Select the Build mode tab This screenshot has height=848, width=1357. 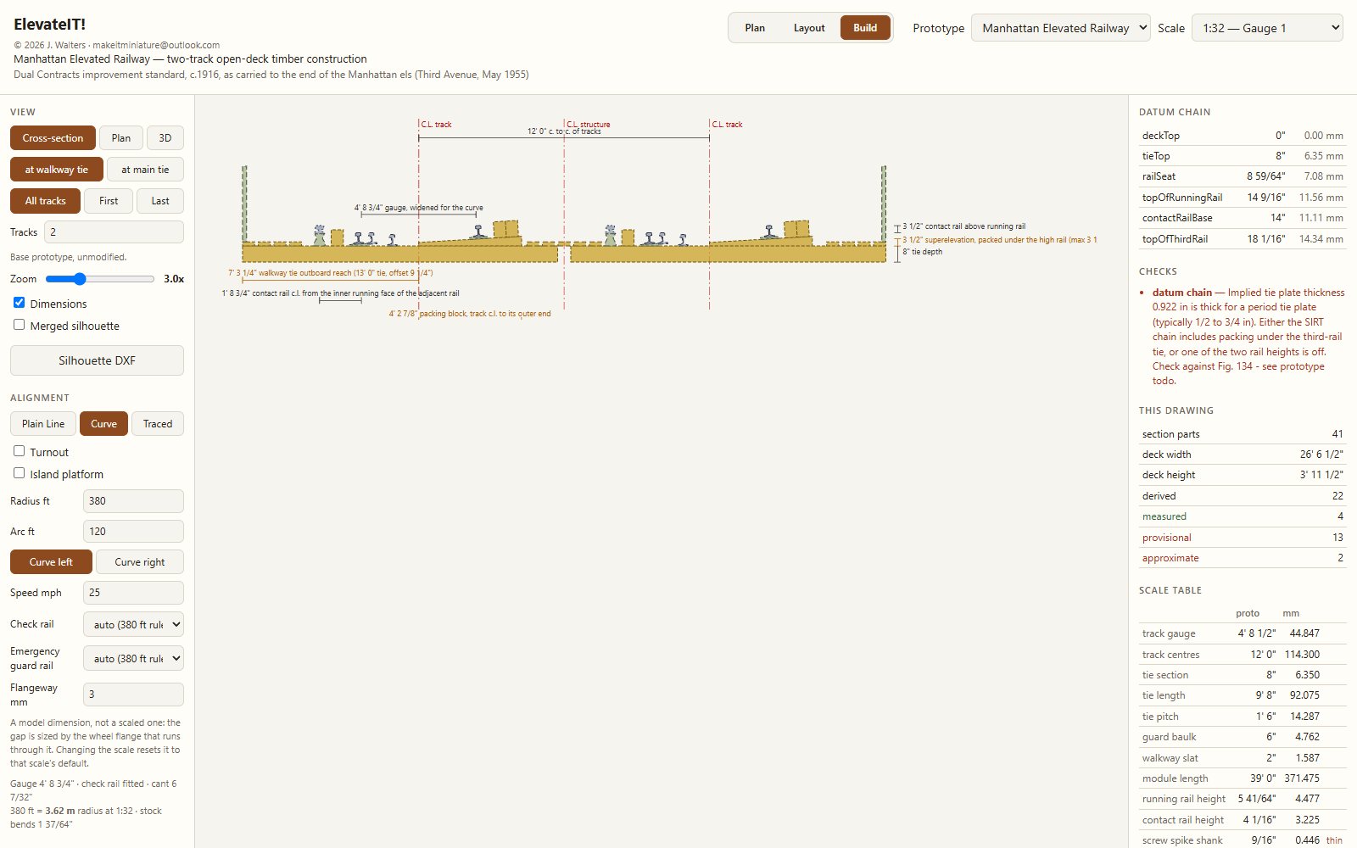click(865, 28)
